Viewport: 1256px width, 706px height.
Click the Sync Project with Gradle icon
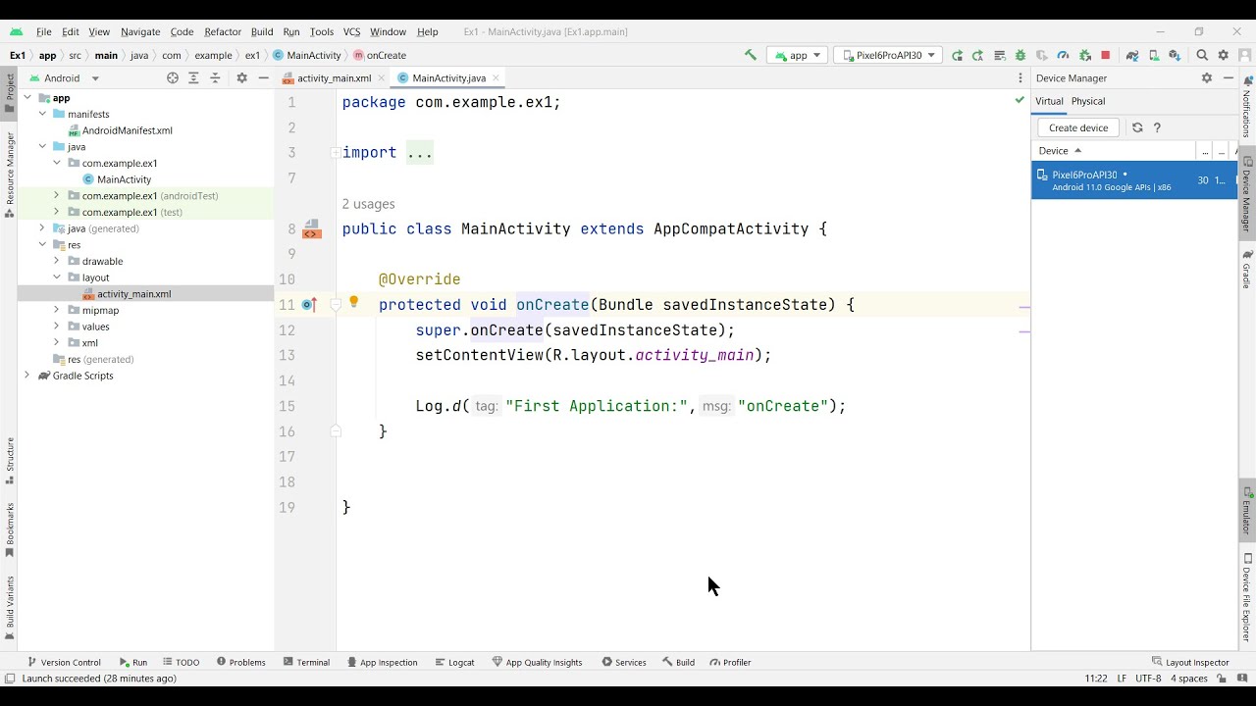point(1132,55)
